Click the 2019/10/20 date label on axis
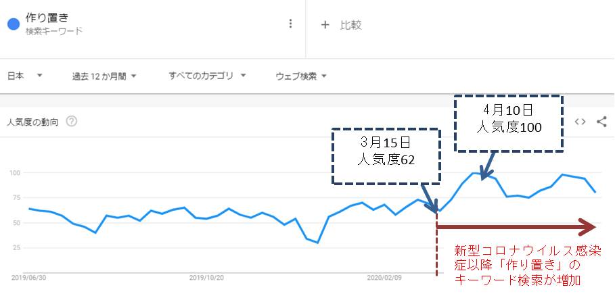Screen dimensions: 615x298 206,277
